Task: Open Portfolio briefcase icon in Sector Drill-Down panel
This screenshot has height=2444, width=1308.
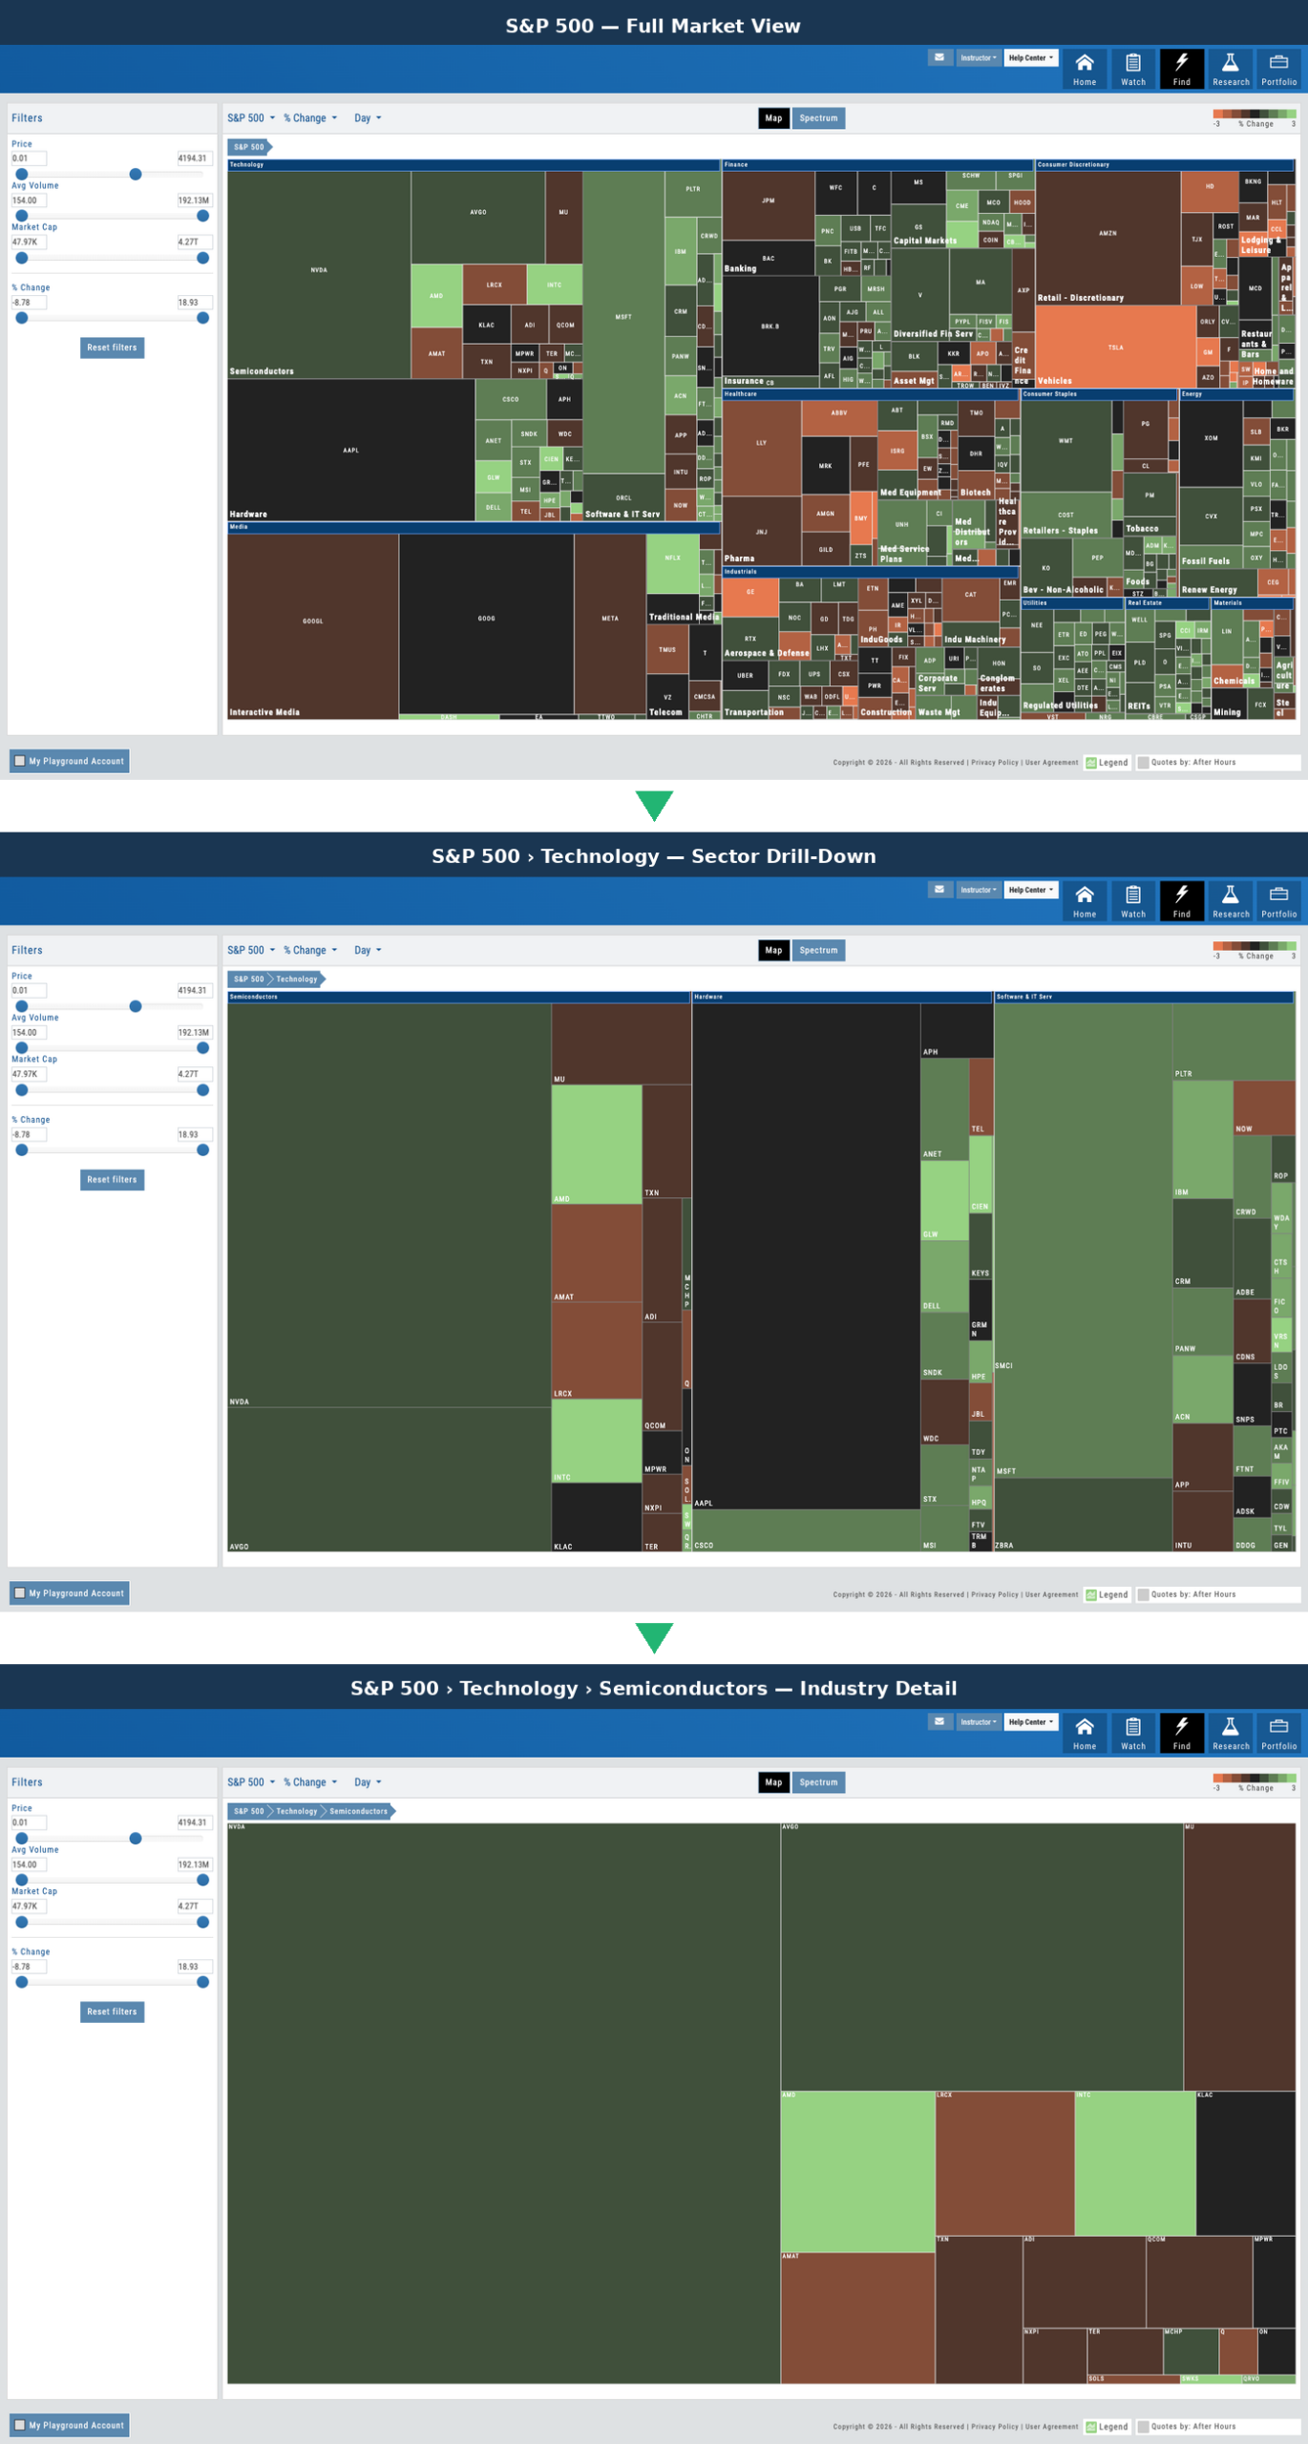Action: [1278, 900]
